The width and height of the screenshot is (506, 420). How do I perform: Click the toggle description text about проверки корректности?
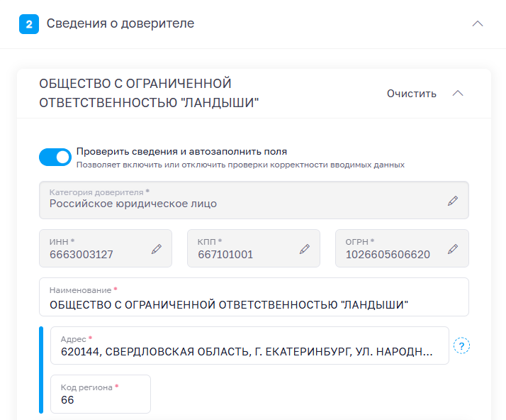point(240,165)
